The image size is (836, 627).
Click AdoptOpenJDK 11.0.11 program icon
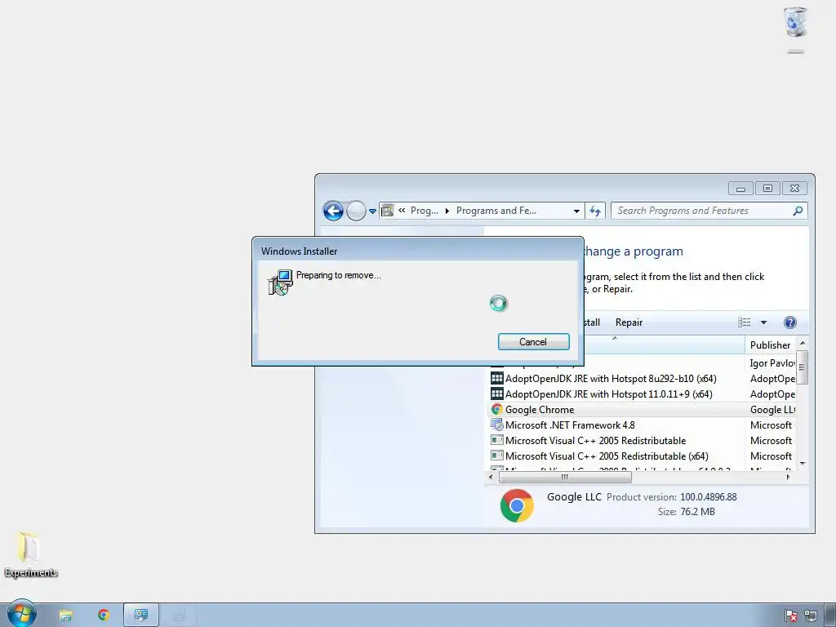[497, 394]
